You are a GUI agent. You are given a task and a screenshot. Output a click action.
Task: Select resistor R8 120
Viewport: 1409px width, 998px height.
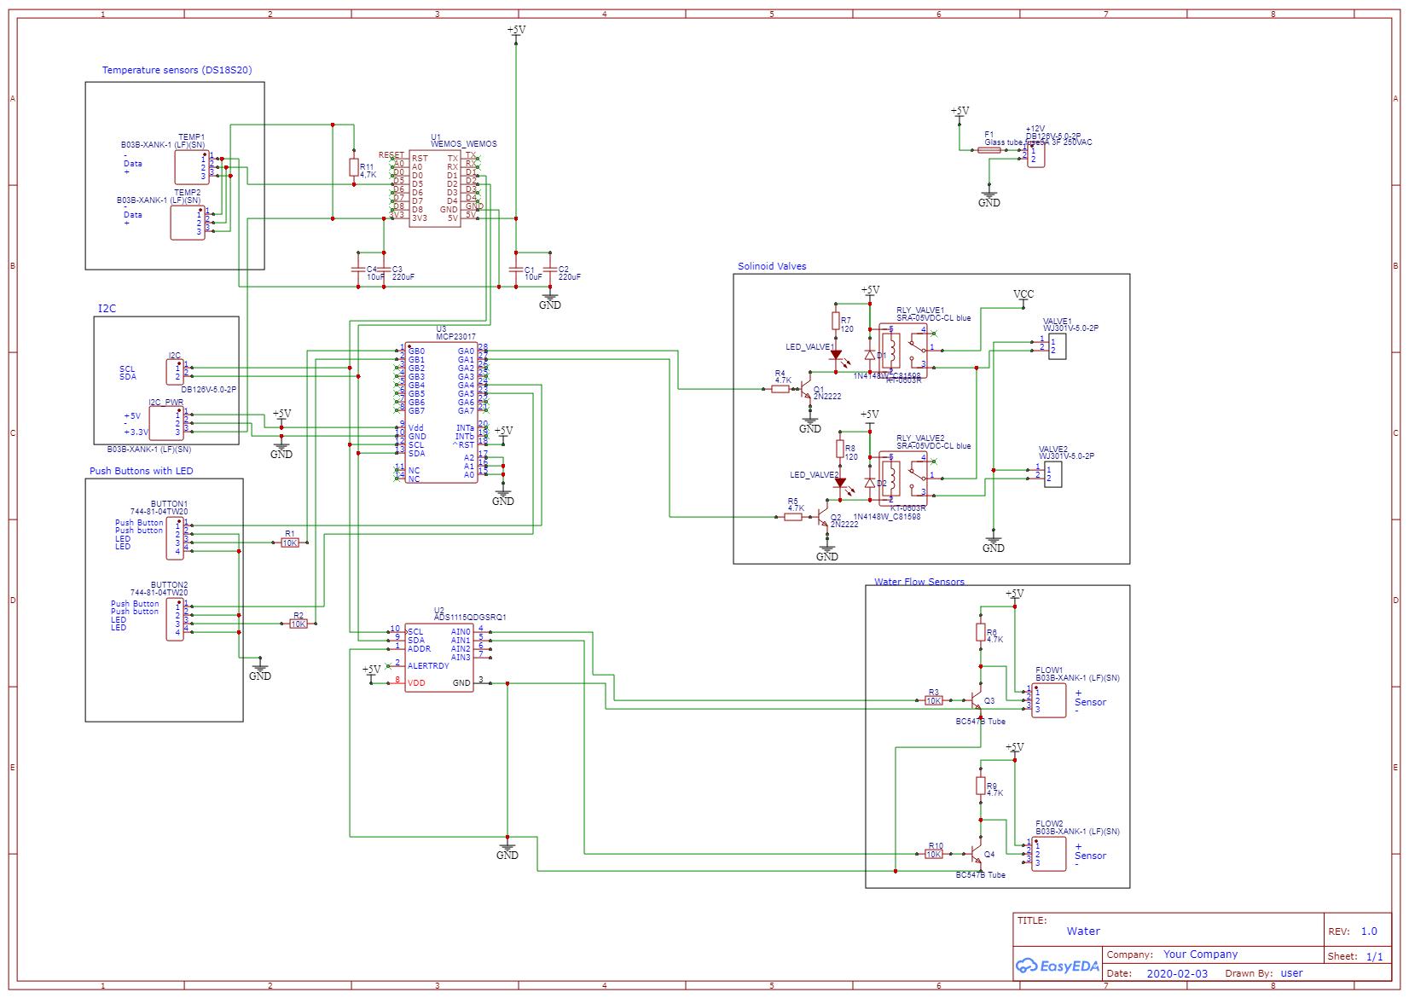click(x=840, y=449)
